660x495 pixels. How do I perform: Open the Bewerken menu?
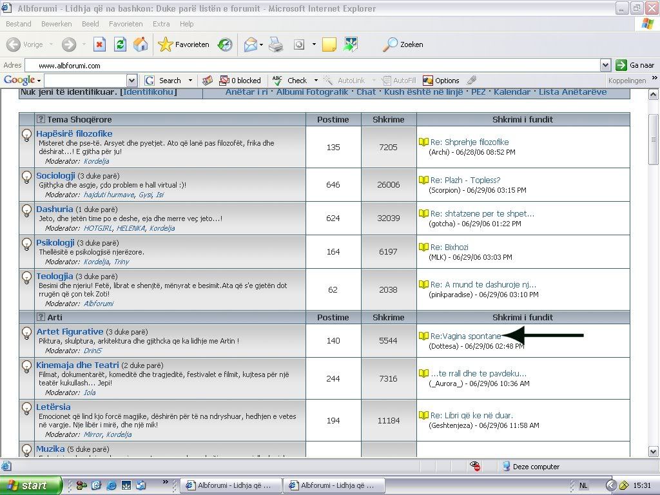(57, 24)
